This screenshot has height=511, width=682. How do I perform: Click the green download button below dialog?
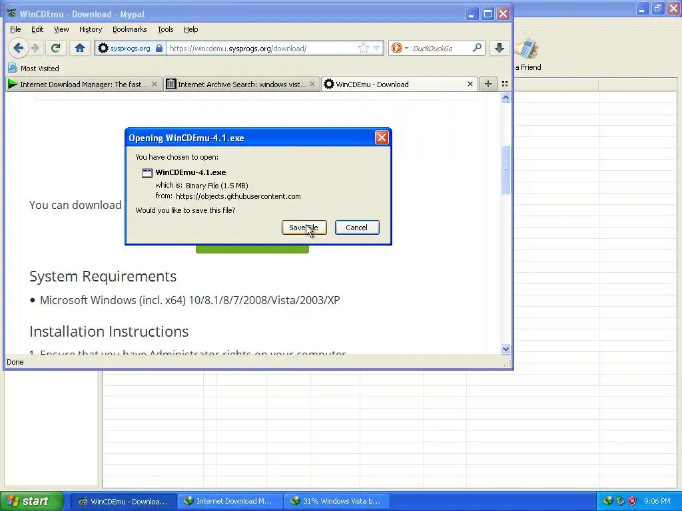coord(252,250)
